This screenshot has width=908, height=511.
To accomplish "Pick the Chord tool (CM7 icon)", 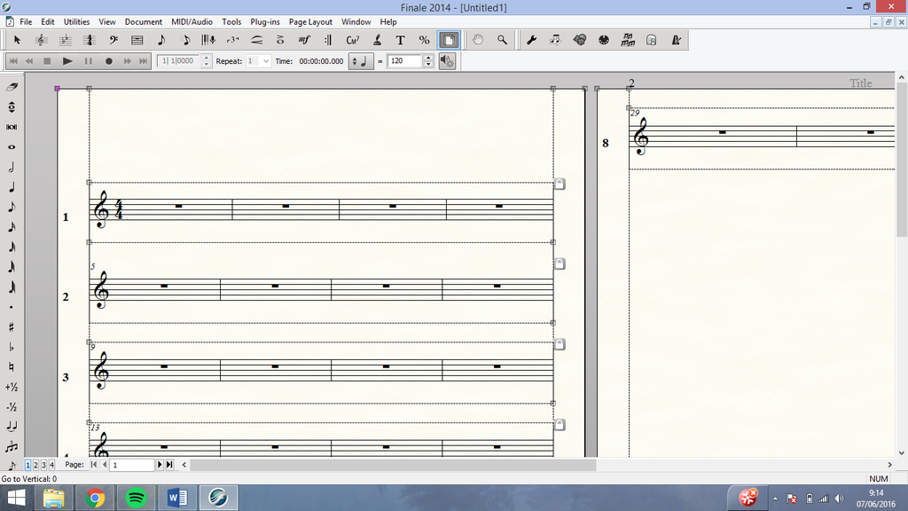I will [352, 40].
